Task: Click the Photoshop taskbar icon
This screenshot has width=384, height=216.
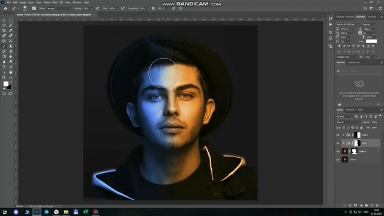Action: click(37, 212)
